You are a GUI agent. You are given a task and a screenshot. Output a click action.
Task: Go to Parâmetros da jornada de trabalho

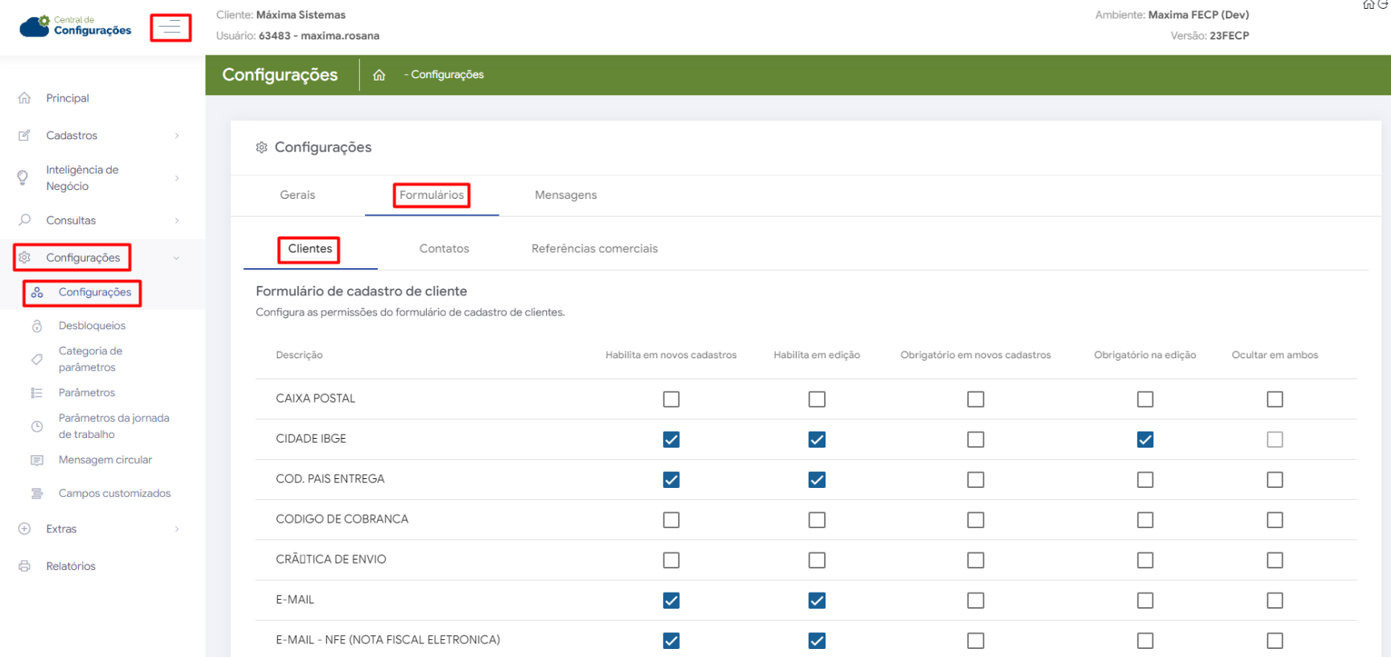point(114,426)
